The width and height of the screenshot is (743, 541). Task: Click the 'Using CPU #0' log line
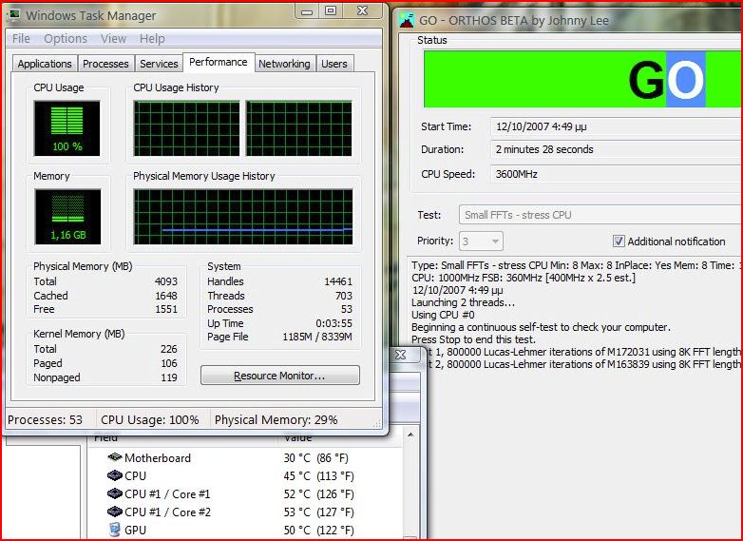tap(443, 315)
